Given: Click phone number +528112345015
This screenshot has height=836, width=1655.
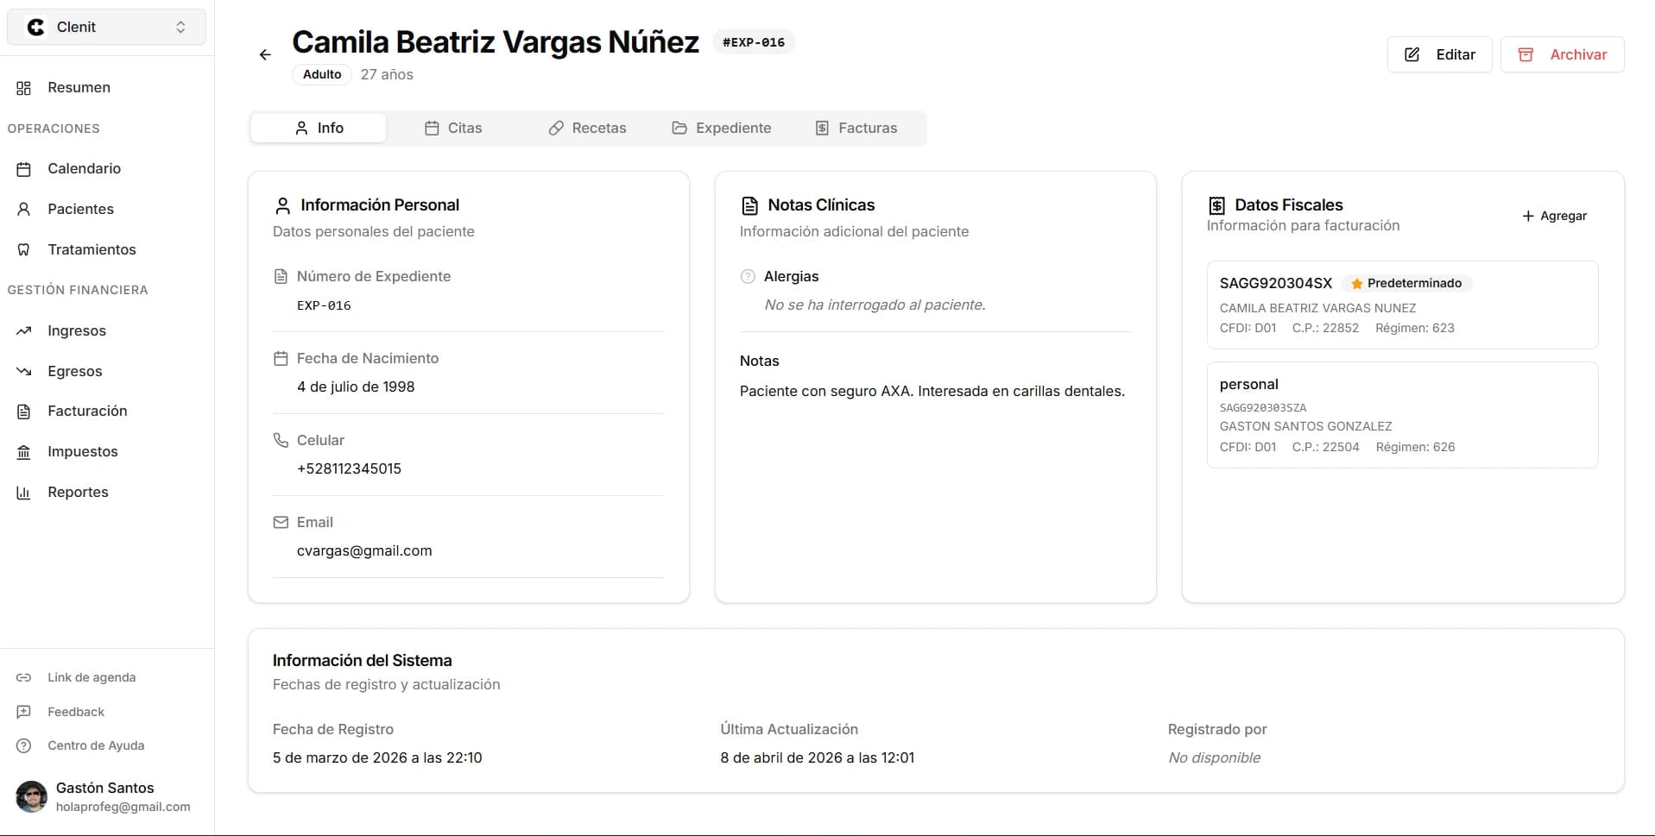Looking at the screenshot, I should [x=349, y=468].
